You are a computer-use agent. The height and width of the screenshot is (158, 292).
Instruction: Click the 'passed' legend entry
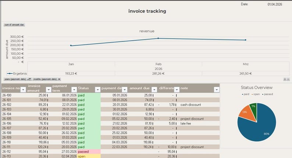point(267,94)
